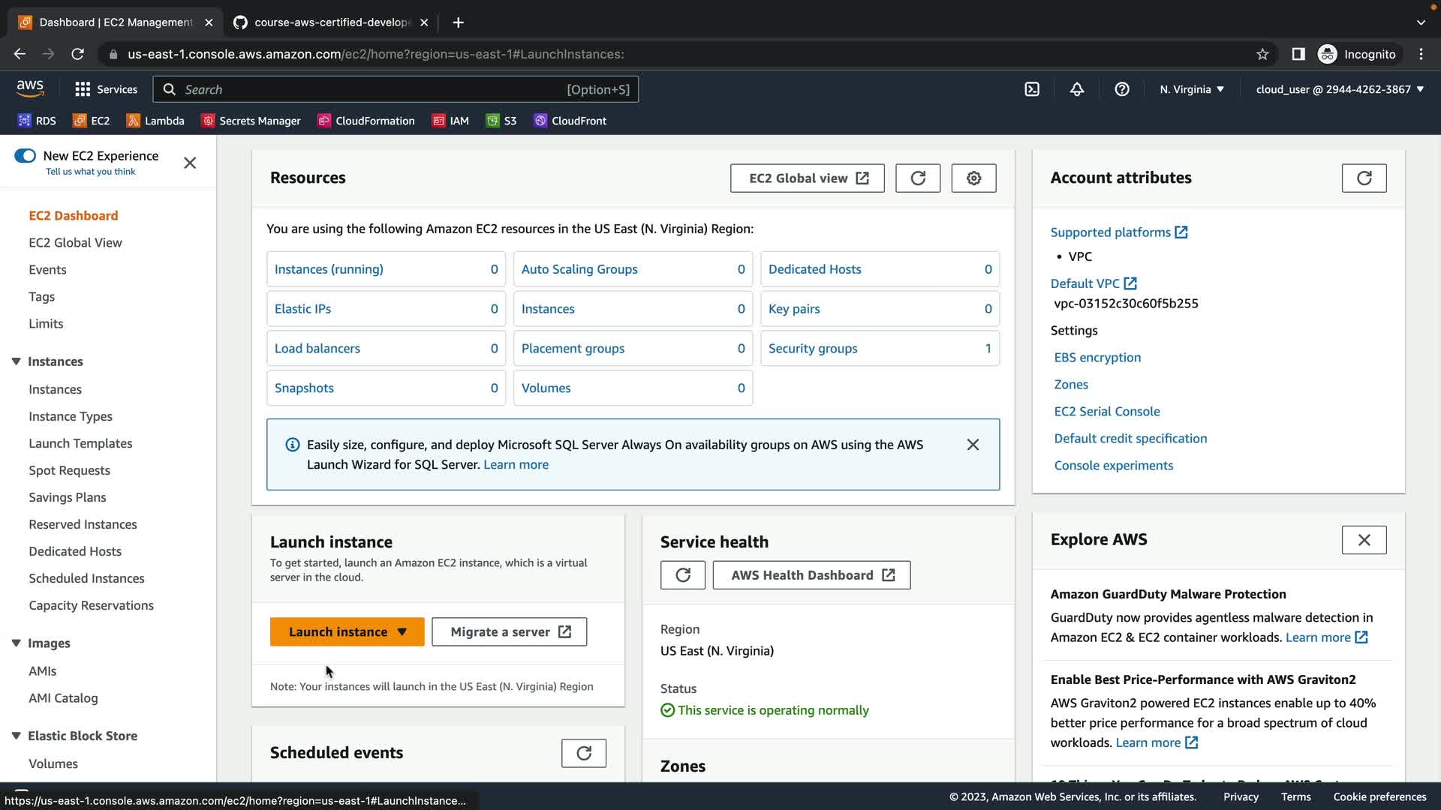Refresh the Resources panel
The height and width of the screenshot is (810, 1441).
tap(917, 178)
